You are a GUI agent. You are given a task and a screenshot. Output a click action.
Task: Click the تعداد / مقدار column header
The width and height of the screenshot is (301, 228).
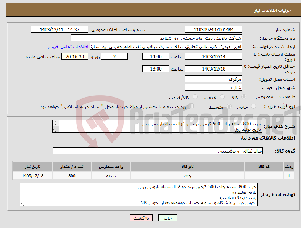(x=72, y=167)
